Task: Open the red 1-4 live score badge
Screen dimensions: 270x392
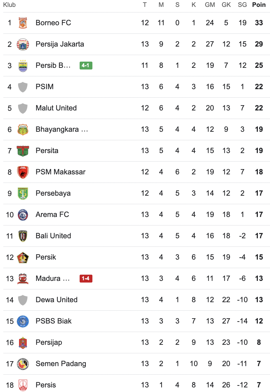Action: point(86,279)
